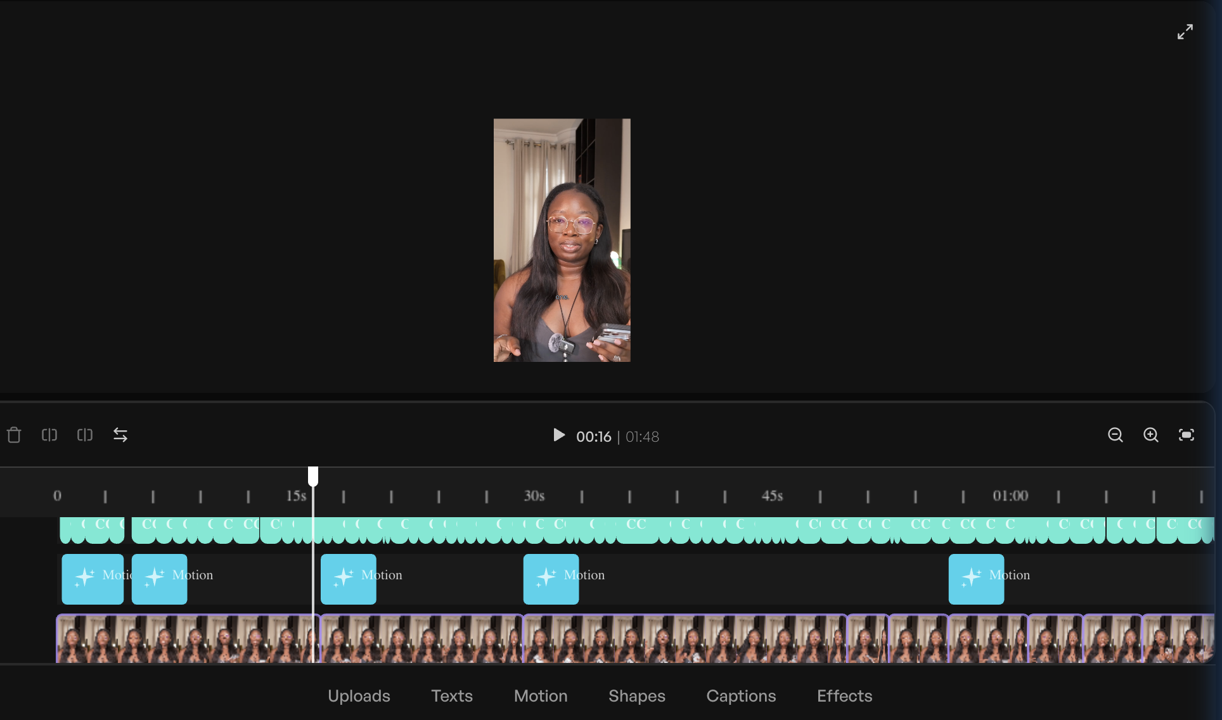This screenshot has height=720, width=1222.
Task: Click the second split-clip icon beside the swap arrows
Action: point(85,435)
